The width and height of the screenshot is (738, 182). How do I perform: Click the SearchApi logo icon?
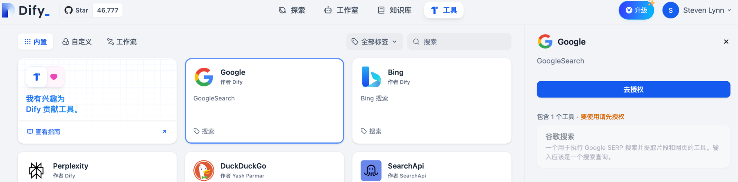(371, 171)
